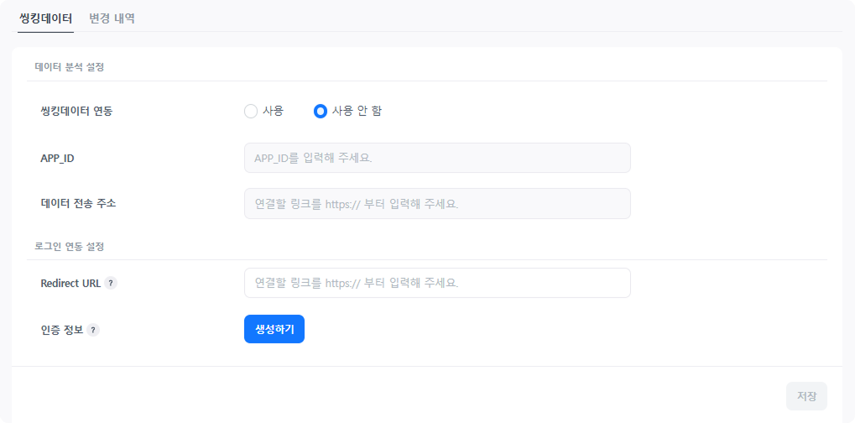Click the 사용 안 함 option label text
Viewport: 855px width, 423px height.
[x=357, y=111]
